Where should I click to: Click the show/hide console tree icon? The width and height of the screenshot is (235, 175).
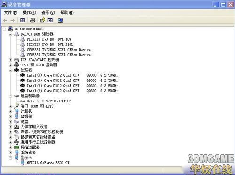click(23, 20)
